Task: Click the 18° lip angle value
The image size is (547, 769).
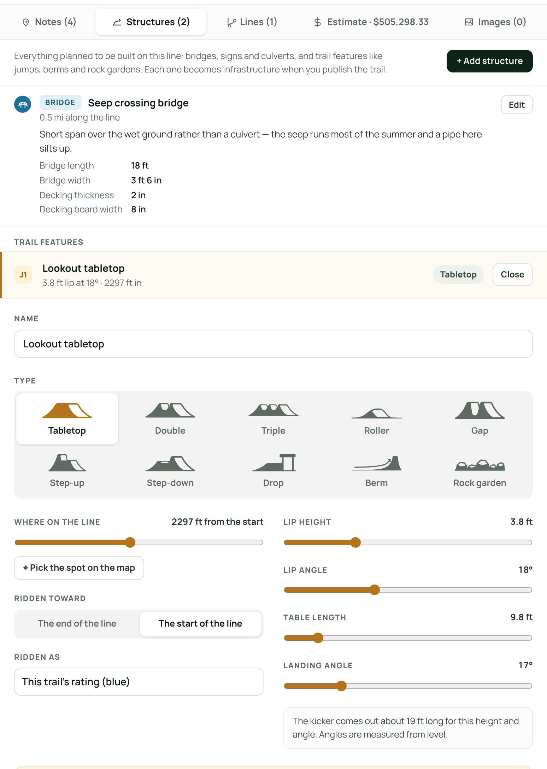Action: point(525,570)
